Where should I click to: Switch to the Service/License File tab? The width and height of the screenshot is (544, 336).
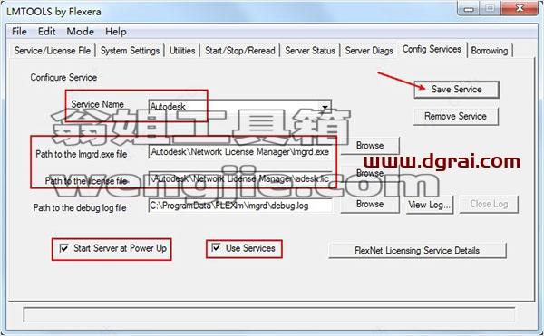(x=53, y=51)
